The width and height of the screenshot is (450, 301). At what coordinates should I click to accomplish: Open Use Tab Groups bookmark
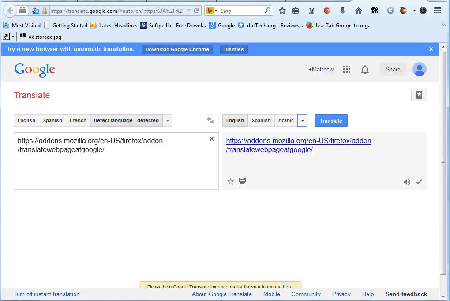tap(339, 25)
